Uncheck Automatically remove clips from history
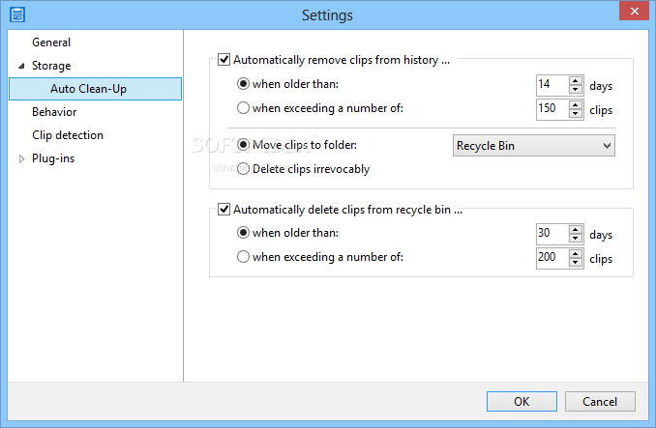 (224, 60)
